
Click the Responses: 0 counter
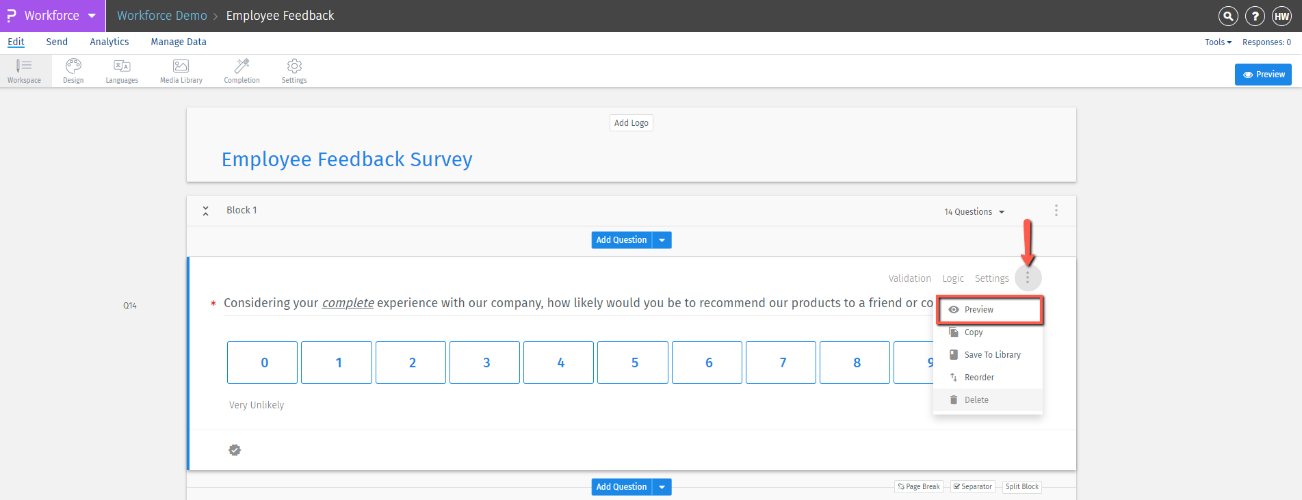1266,42
